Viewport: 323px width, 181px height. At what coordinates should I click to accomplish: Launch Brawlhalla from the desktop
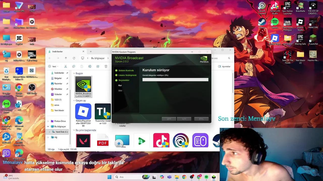[300, 7]
